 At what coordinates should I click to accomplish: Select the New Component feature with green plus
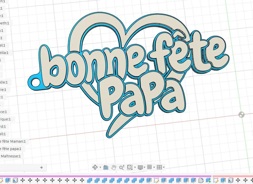[x=208, y=180]
